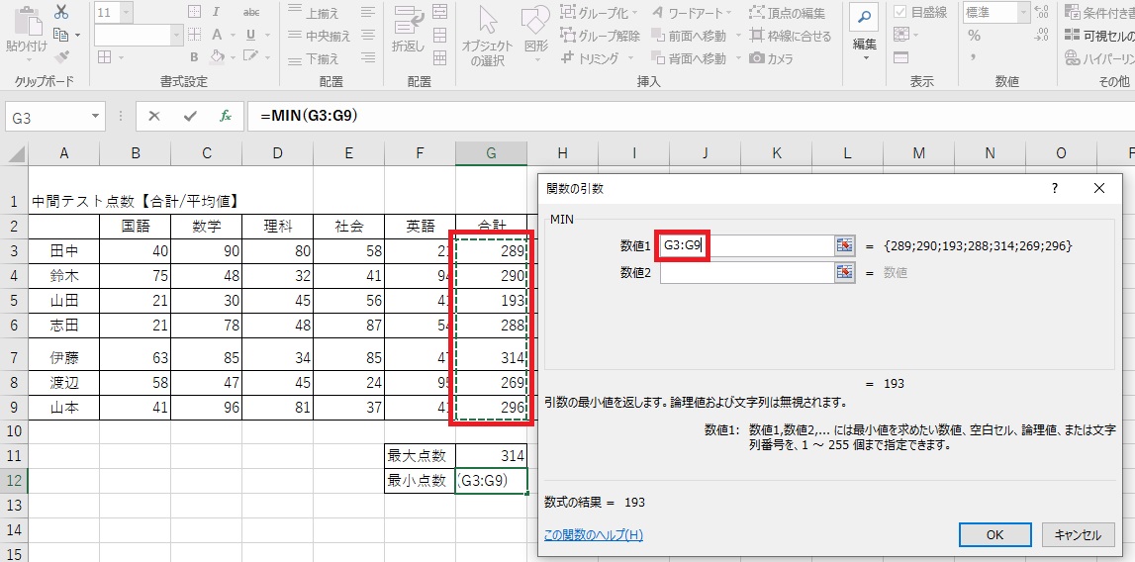
Task: Click the formula bar containing =MIN(G3:G9)
Action: click(x=691, y=116)
